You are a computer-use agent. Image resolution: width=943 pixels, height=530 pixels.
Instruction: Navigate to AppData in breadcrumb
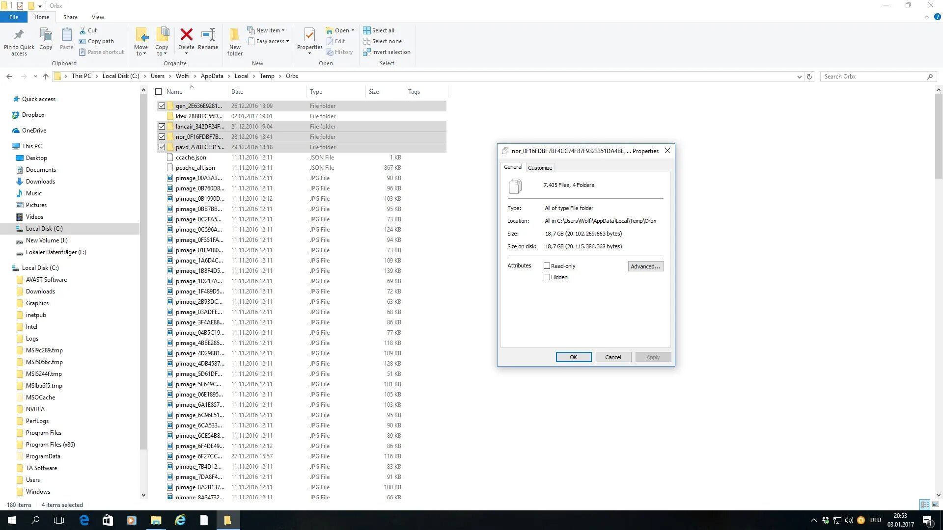(212, 76)
